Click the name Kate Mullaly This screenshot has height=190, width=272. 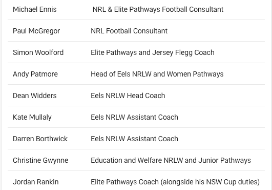(32, 117)
